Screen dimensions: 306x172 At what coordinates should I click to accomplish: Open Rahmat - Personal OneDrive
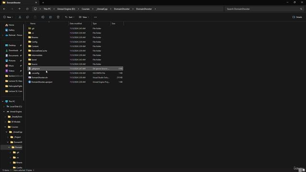pyautogui.click(x=14, y=35)
